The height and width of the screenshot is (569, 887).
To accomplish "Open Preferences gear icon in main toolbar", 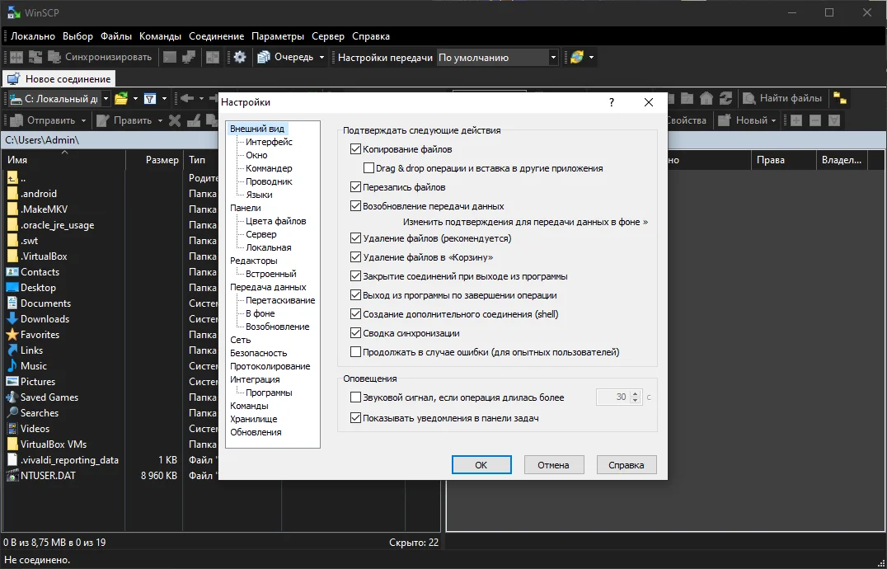I will (240, 57).
